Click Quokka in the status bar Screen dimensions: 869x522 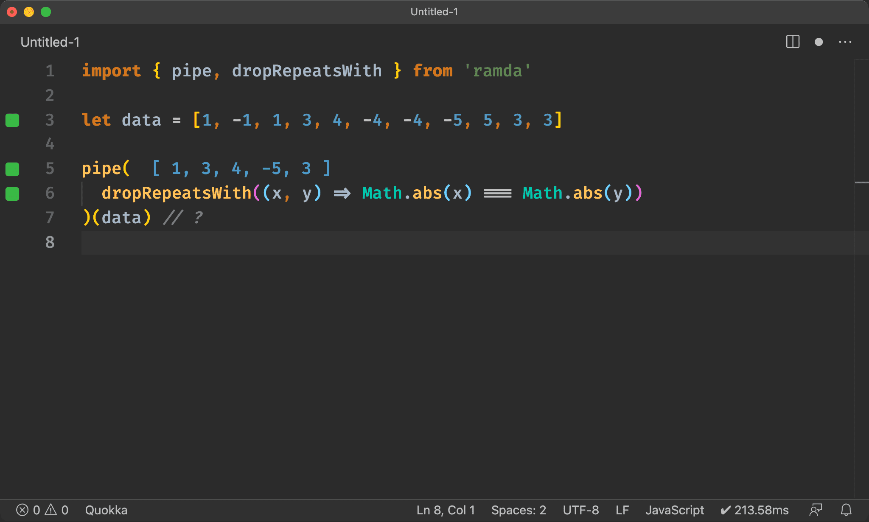click(x=106, y=510)
